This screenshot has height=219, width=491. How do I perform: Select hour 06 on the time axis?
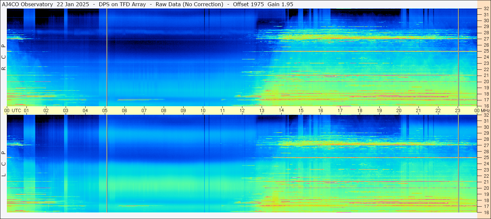124,110
